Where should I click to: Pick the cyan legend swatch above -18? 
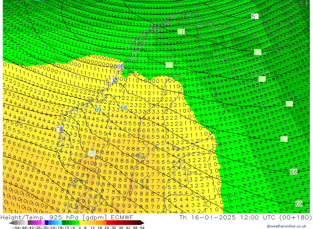(x=60, y=223)
